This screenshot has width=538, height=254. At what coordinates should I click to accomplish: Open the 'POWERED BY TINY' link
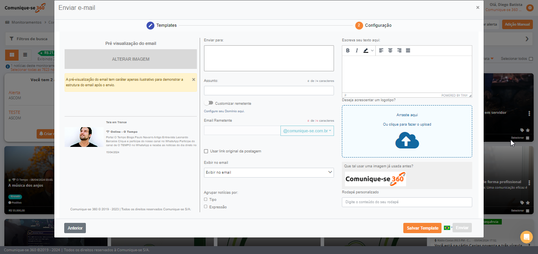[x=455, y=95]
